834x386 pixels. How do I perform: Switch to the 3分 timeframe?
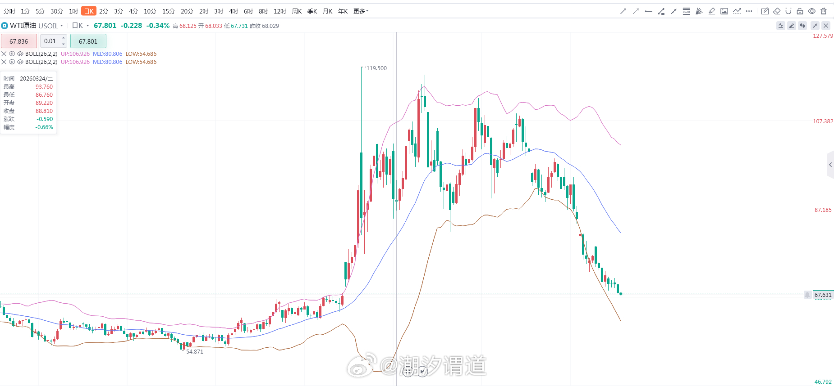click(119, 11)
